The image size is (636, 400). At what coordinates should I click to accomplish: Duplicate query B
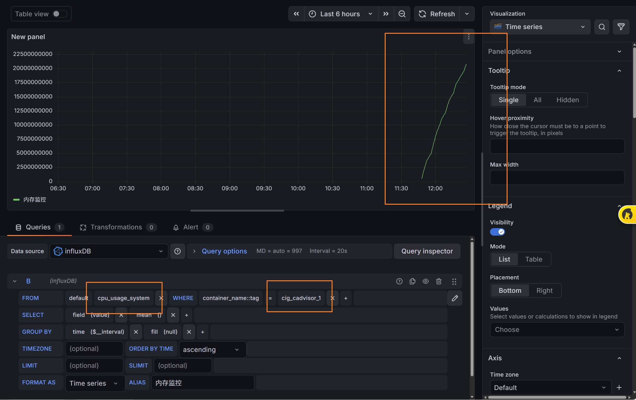coord(413,281)
